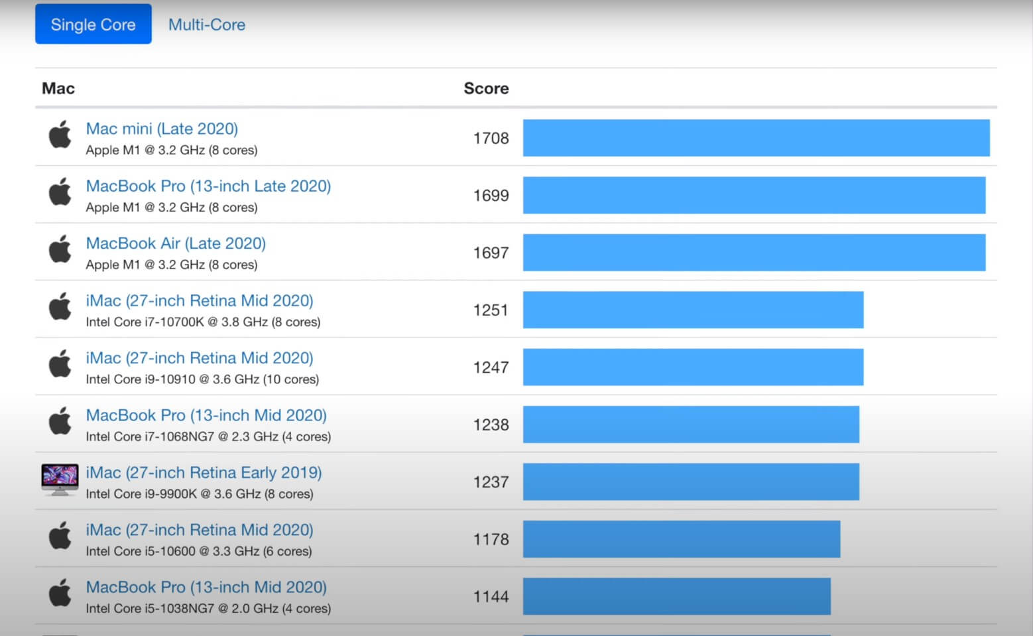Screen dimensions: 1033x636
Task: Click the Mac mini score bar
Action: (757, 138)
